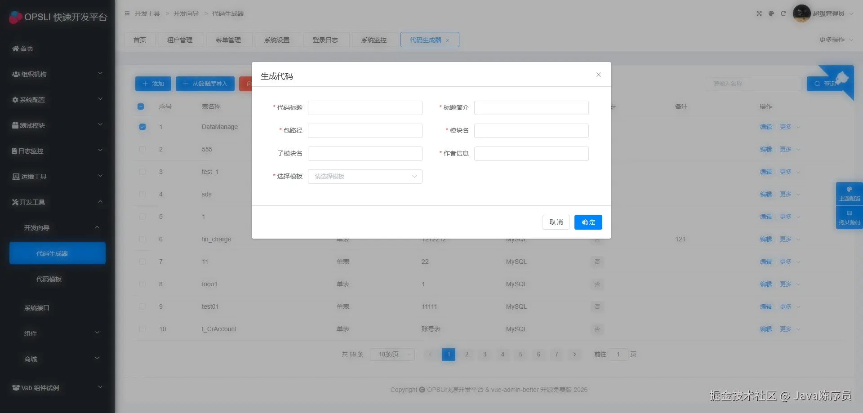Open 首页 in the sidebar
This screenshot has width=863, height=413.
(58, 49)
